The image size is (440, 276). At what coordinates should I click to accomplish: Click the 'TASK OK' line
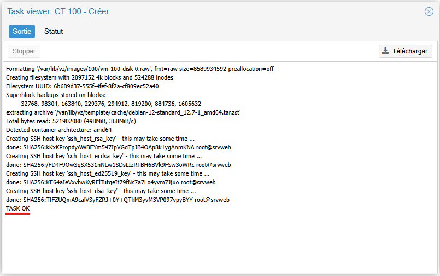17,208
